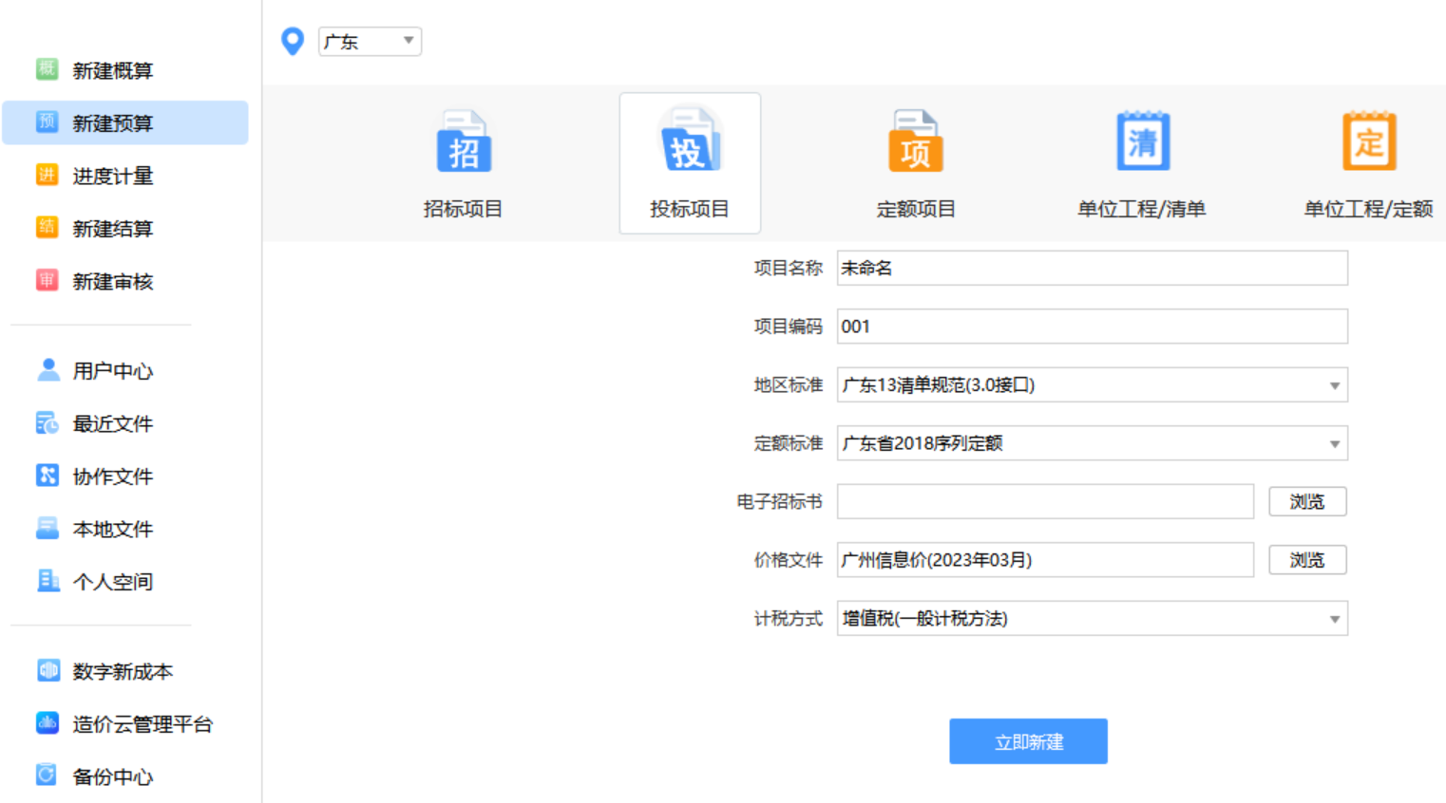
Task: Select 新建预算 in the sidebar
Action: [125, 122]
